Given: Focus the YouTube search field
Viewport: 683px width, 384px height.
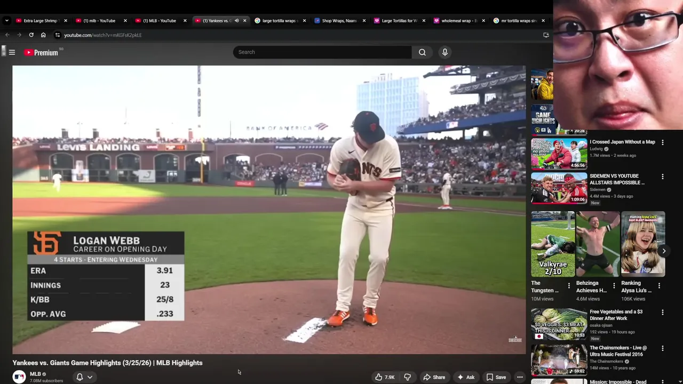Looking at the screenshot, I should click(322, 52).
